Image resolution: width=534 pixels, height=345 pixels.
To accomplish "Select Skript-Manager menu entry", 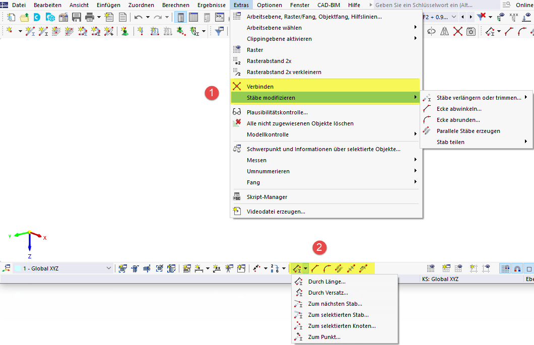I will [325, 197].
